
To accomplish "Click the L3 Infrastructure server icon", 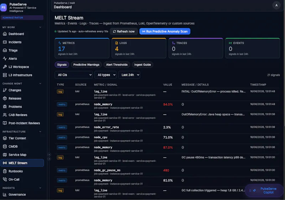I will click(x=5, y=75).
